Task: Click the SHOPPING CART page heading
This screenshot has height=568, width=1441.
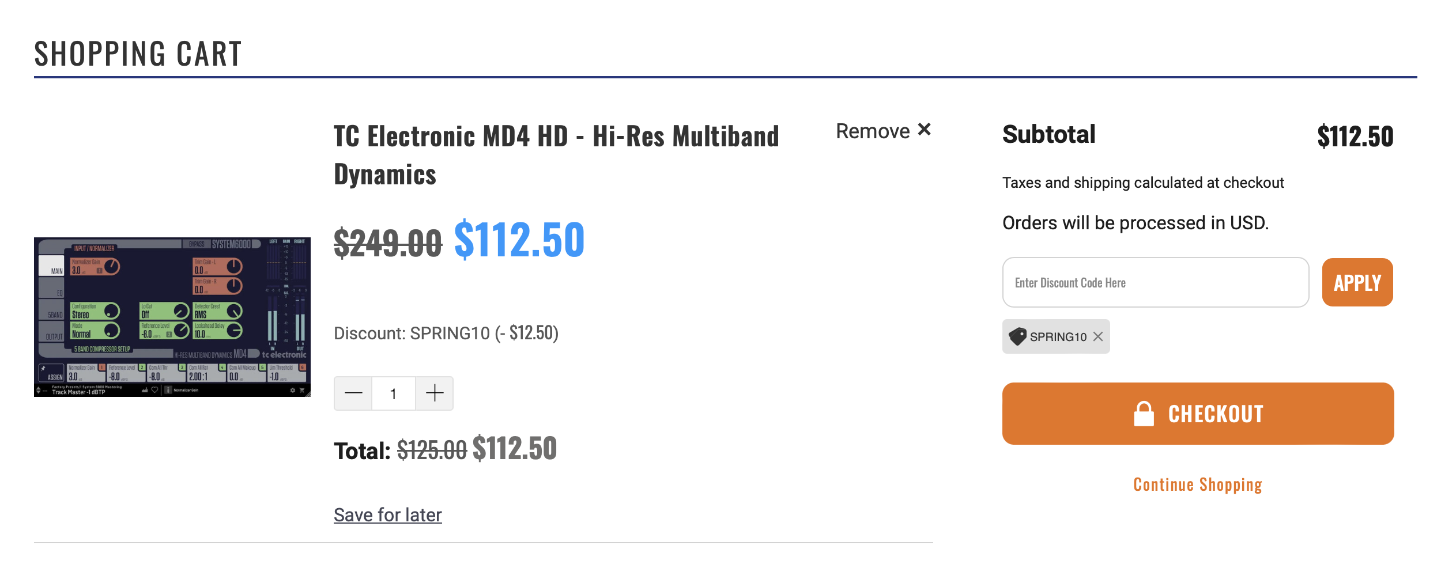Action: tap(138, 54)
